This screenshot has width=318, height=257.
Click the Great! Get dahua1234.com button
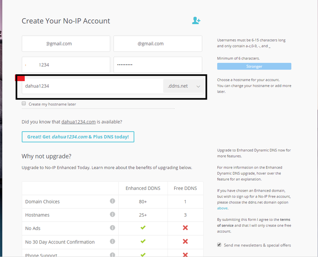tap(78, 137)
